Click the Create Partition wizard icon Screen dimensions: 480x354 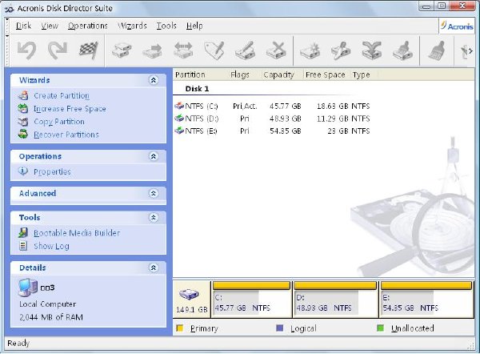click(23, 95)
